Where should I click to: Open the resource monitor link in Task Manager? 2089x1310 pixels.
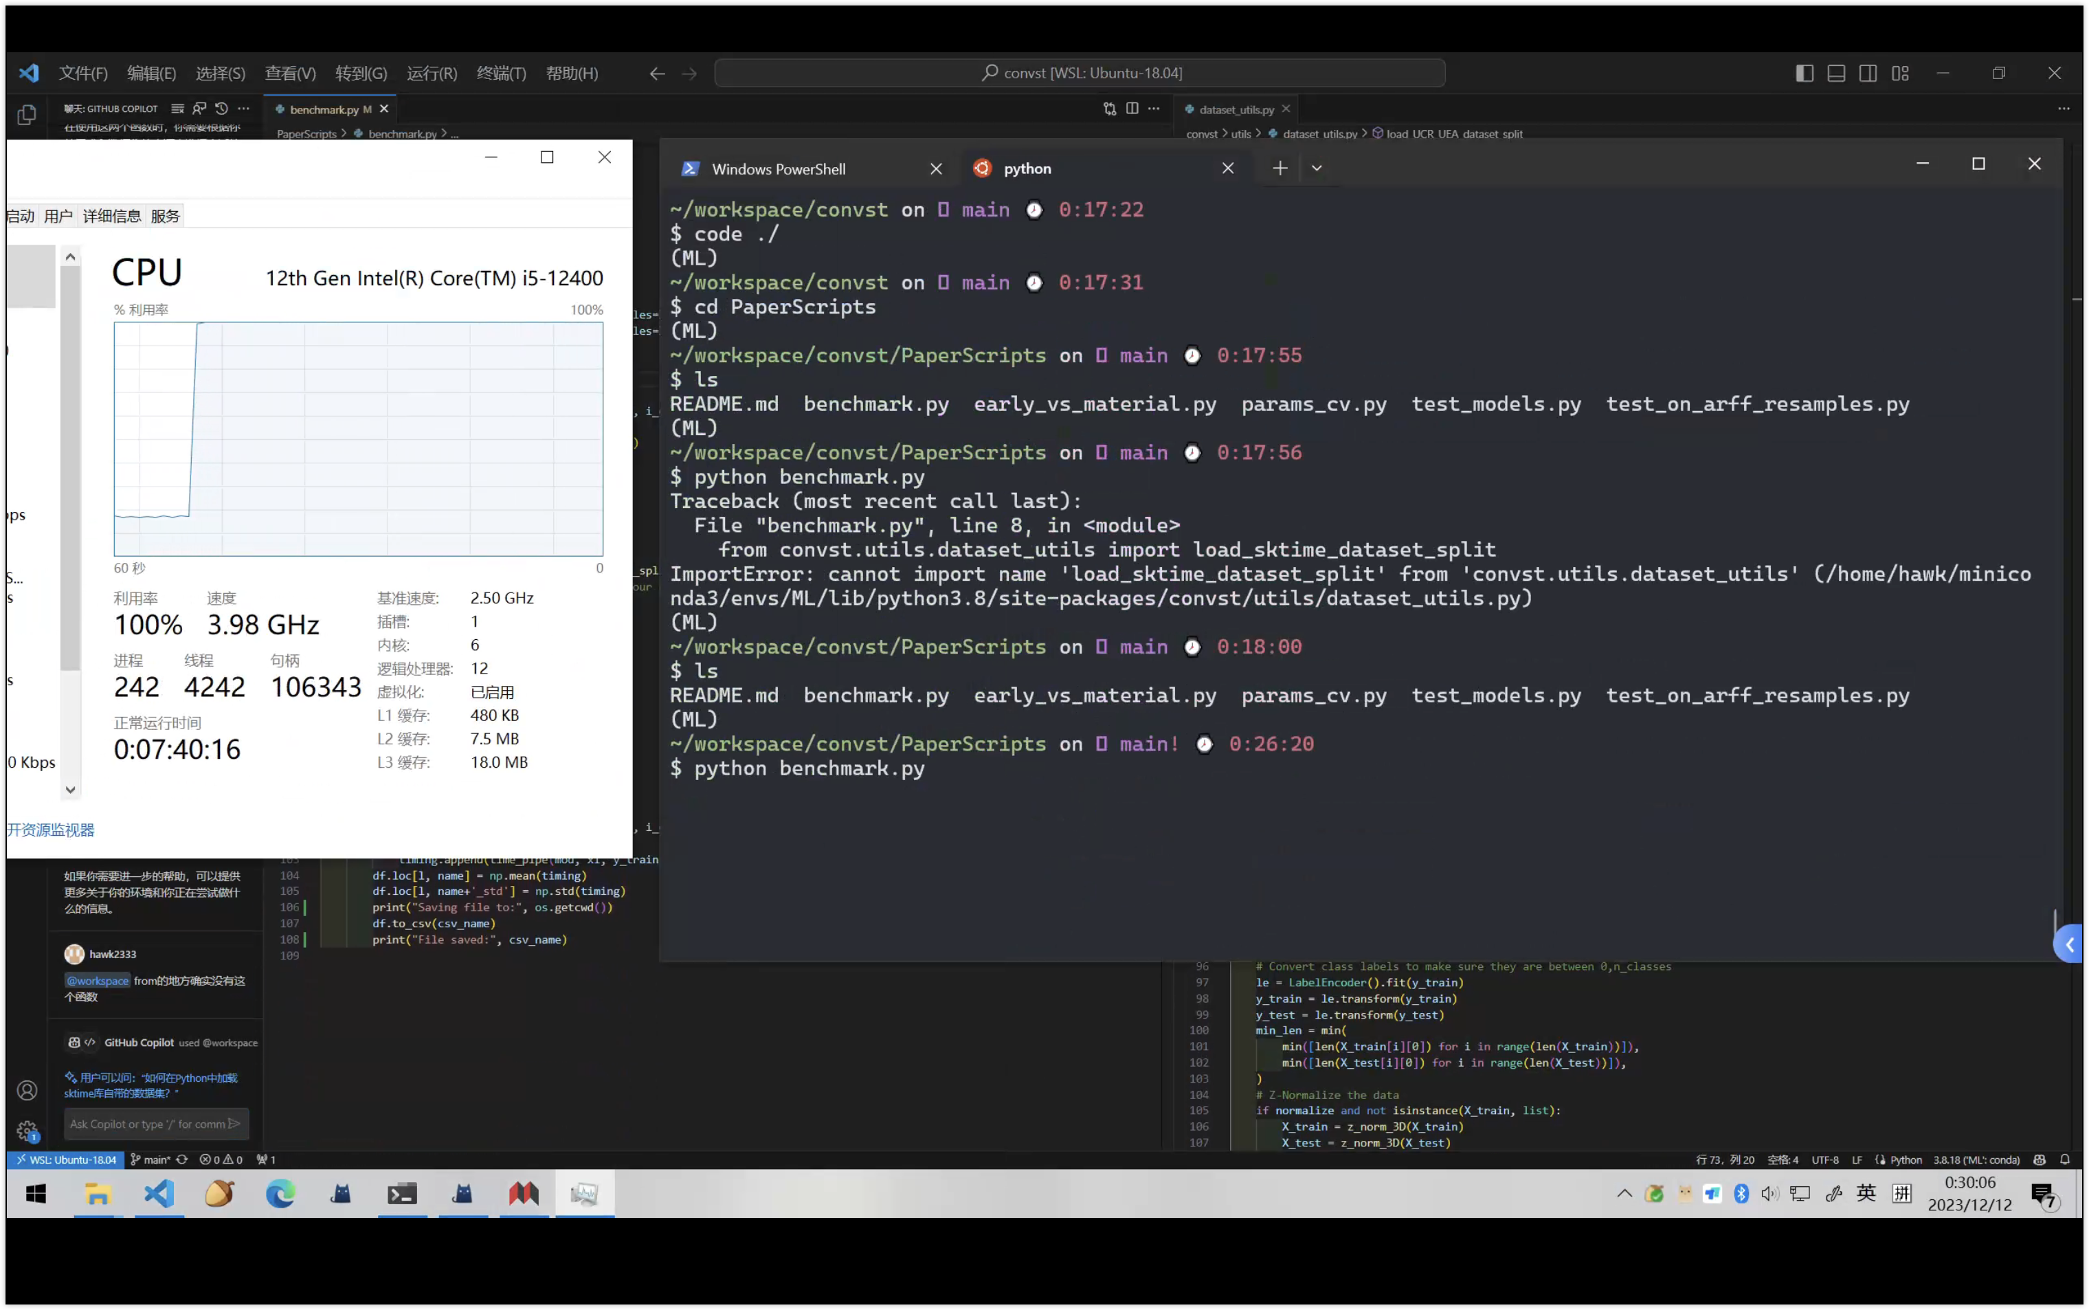[50, 830]
